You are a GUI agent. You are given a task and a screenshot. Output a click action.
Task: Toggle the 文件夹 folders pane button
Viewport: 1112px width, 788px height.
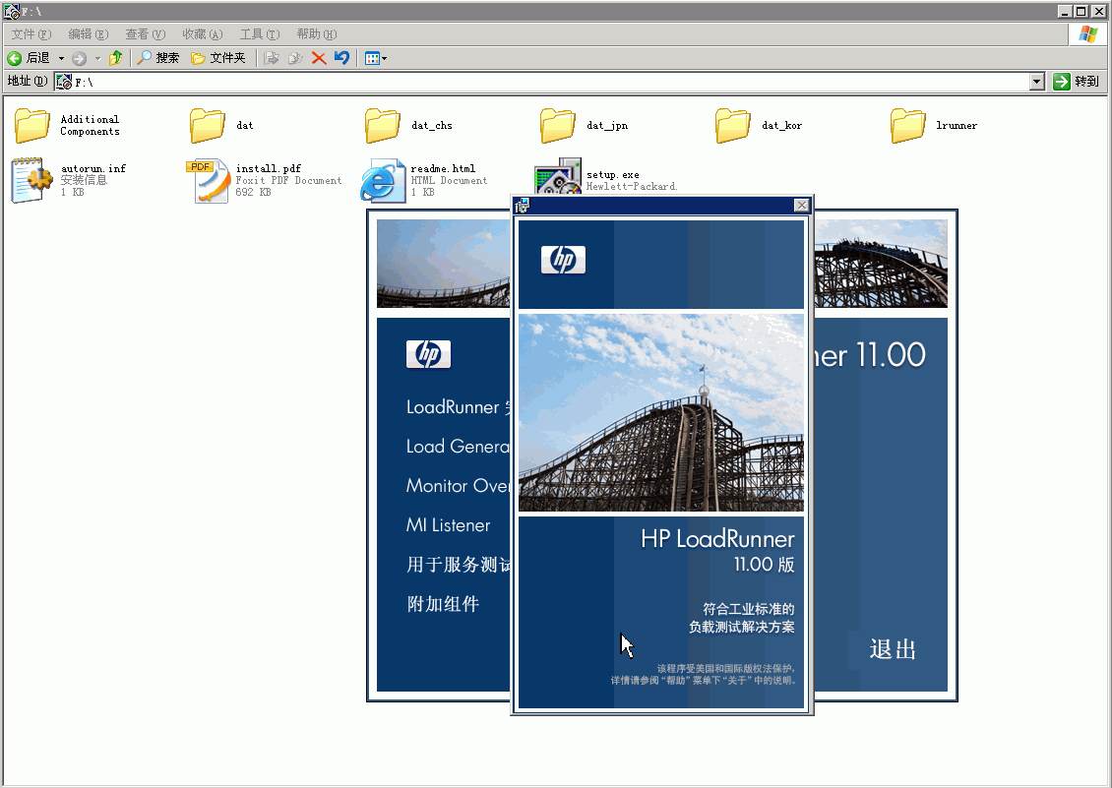[217, 58]
